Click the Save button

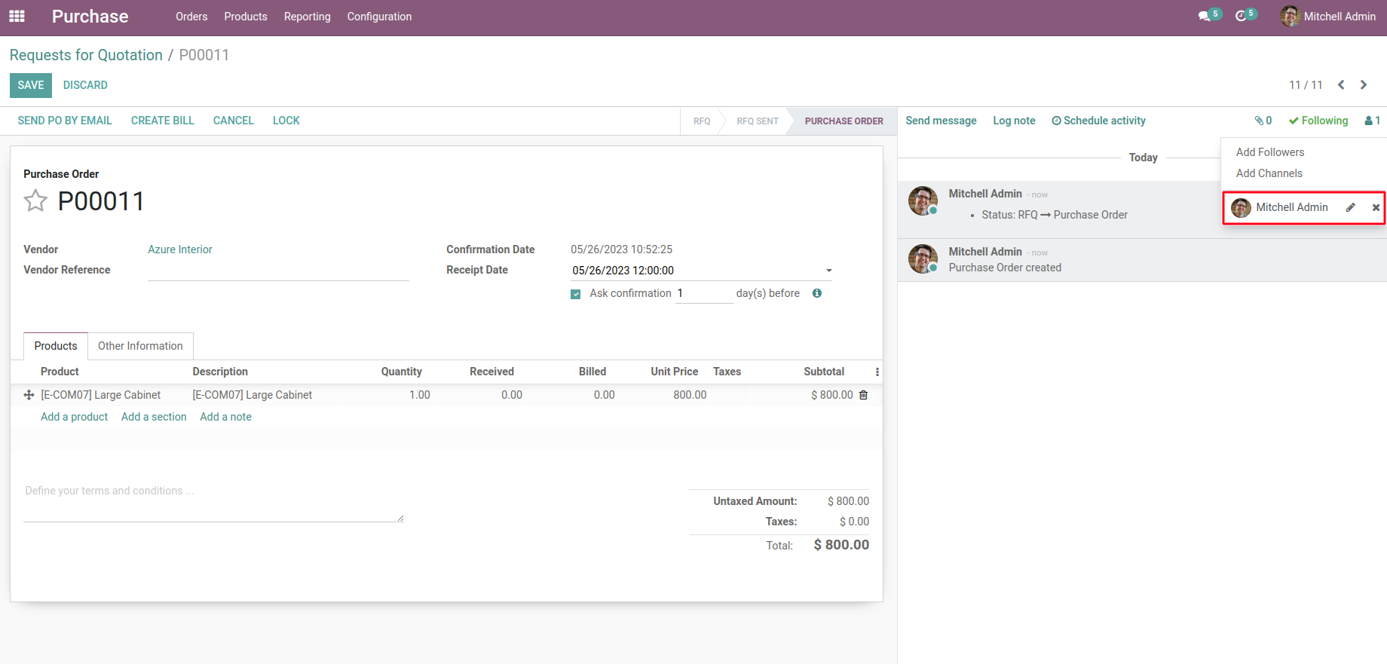[31, 85]
